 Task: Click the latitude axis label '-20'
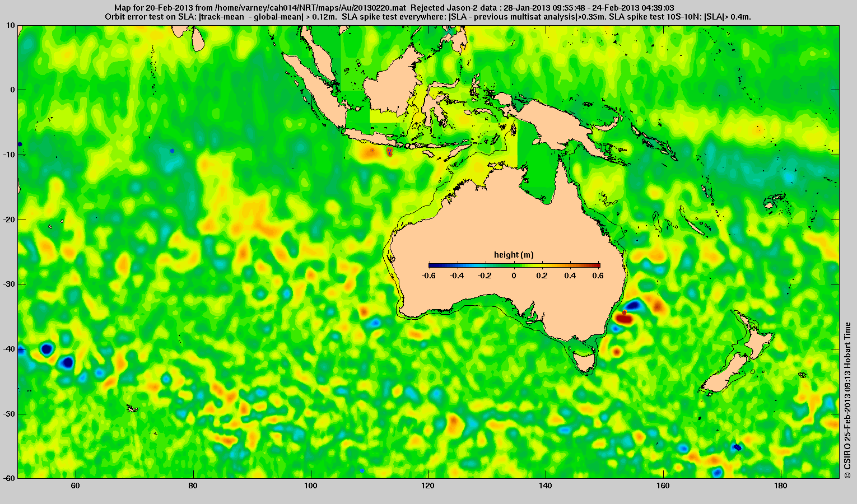click(8, 220)
